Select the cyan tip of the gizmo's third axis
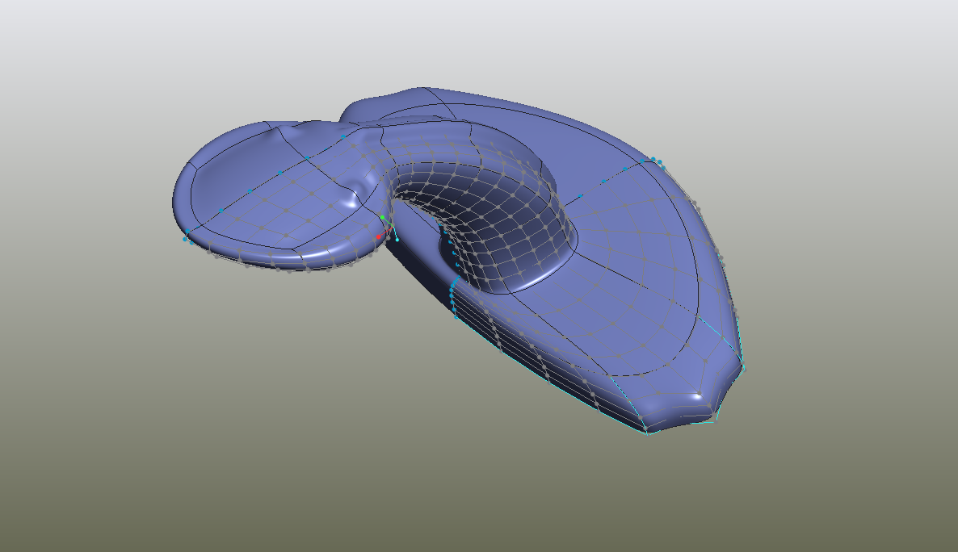The width and height of the screenshot is (958, 552). coord(397,239)
